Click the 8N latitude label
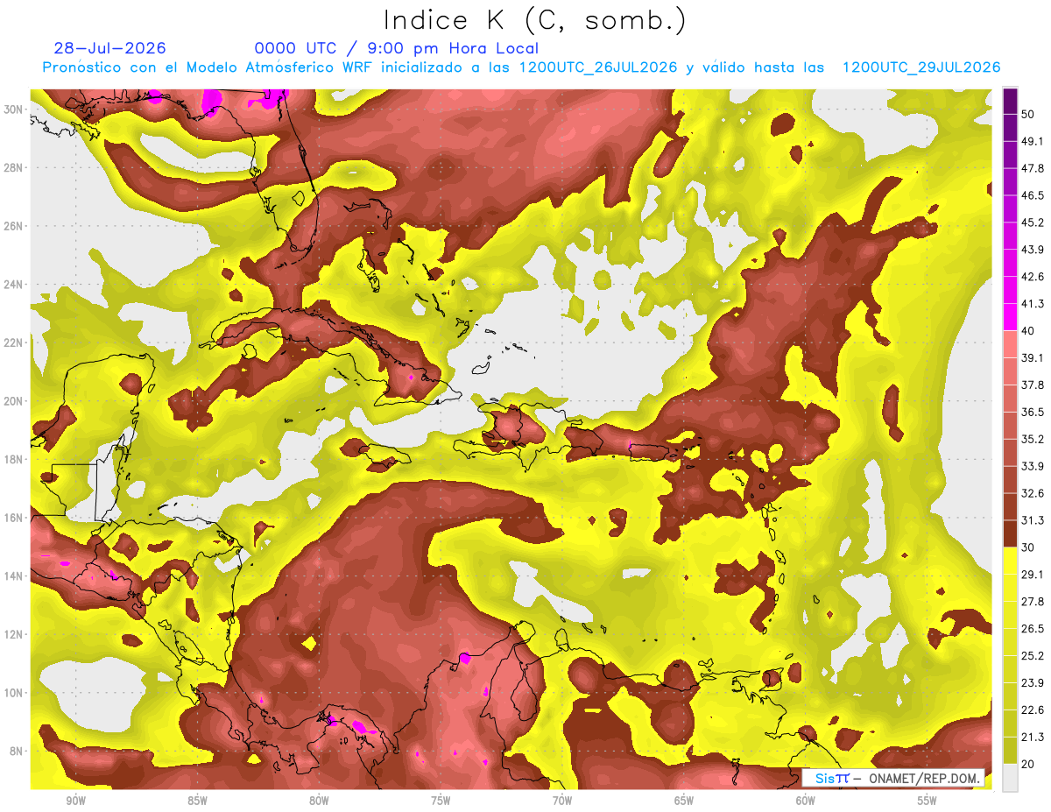The width and height of the screenshot is (1051, 812). click(x=18, y=751)
